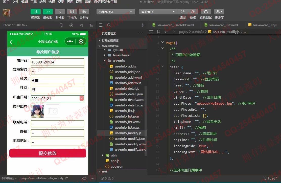This screenshot has height=183, width=281.
Task: Click the camera upload photo placeholder
Action: pyautogui.click(x=53, y=111)
